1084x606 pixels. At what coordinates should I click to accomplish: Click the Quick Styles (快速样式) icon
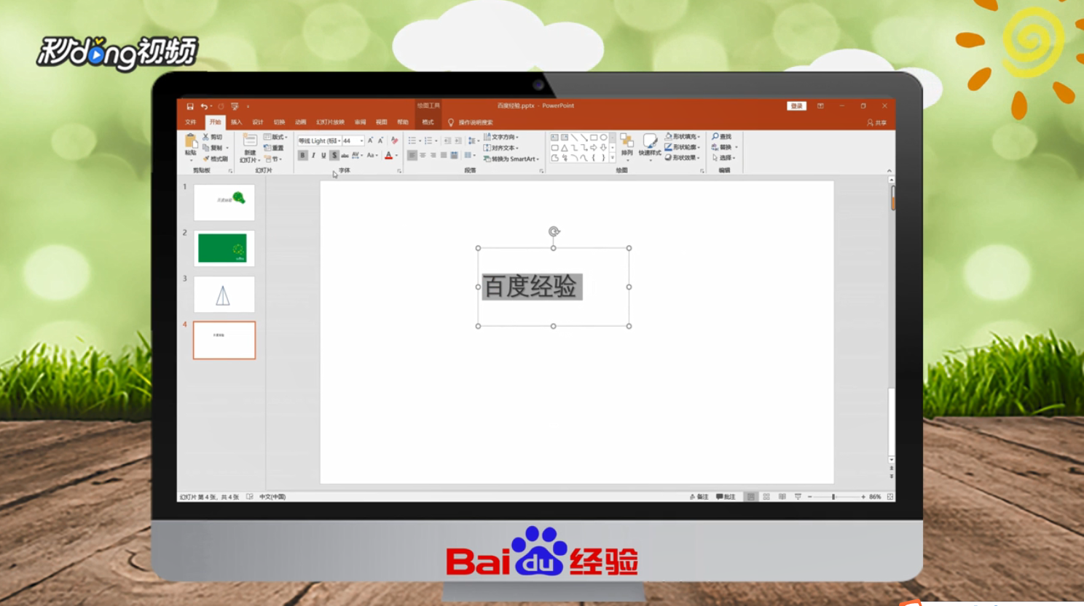[x=650, y=140]
